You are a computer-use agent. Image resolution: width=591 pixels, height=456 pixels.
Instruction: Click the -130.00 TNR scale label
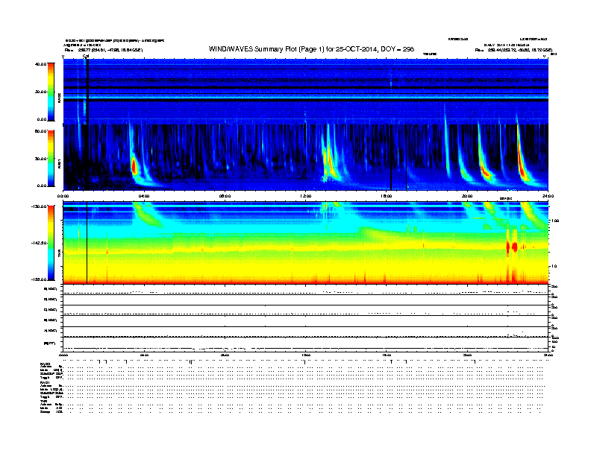40,206
